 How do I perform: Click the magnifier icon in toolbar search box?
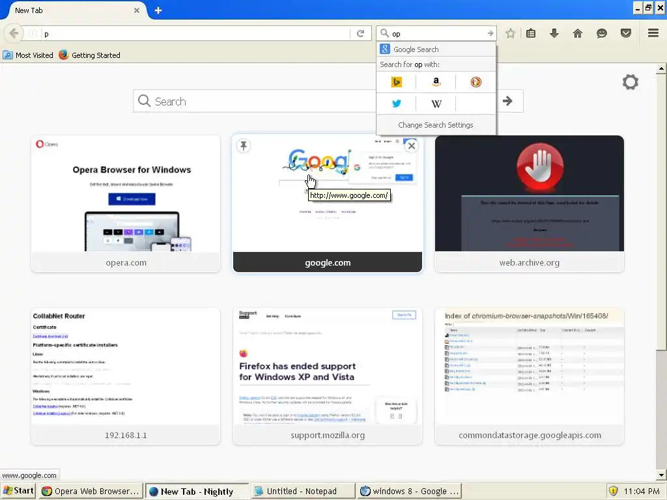click(384, 33)
